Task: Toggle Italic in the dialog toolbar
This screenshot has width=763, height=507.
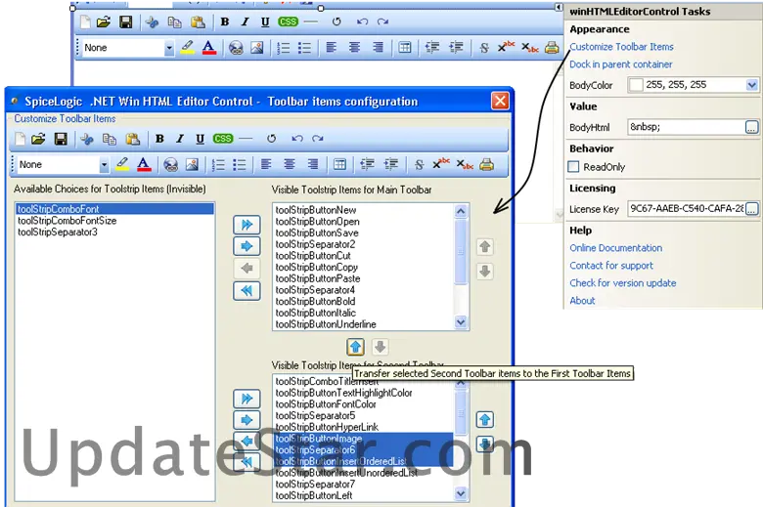Action: click(x=180, y=139)
